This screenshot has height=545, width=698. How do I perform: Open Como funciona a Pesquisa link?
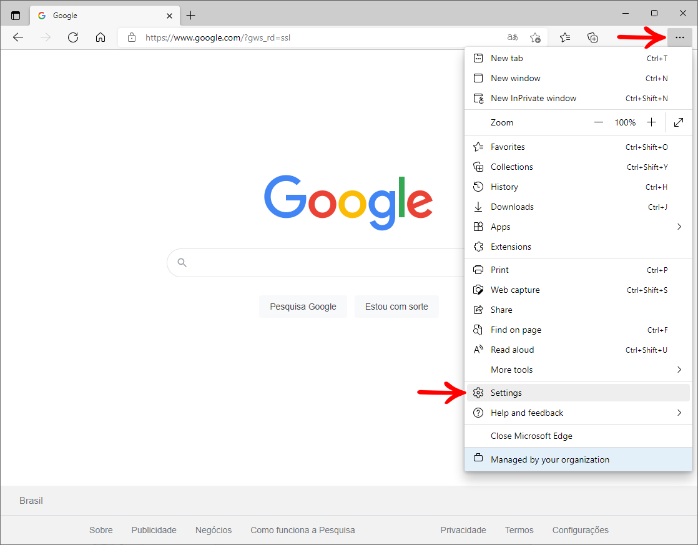pos(303,530)
